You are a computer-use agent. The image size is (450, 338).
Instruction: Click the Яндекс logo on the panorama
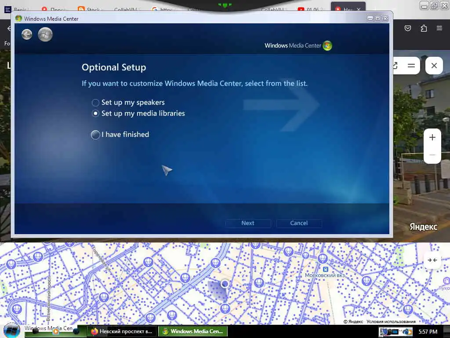pos(423,227)
